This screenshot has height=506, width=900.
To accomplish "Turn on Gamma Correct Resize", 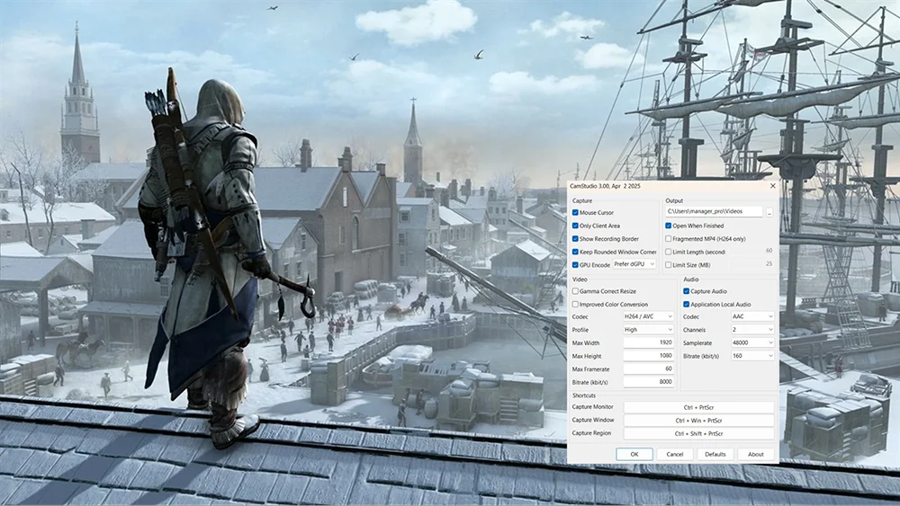I will click(x=576, y=291).
